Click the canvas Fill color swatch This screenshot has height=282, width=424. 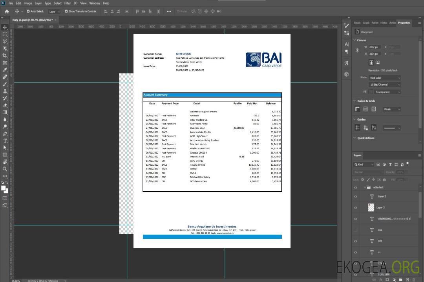[371, 92]
